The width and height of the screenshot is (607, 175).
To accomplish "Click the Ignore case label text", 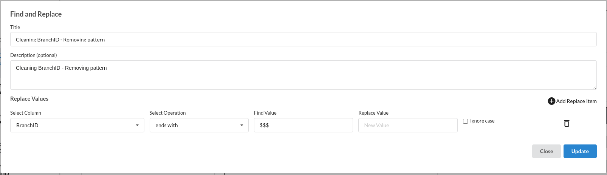I will click(482, 121).
